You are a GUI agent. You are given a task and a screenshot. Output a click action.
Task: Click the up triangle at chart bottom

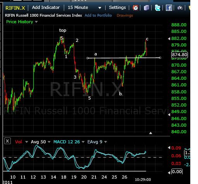[x=150, y=133]
